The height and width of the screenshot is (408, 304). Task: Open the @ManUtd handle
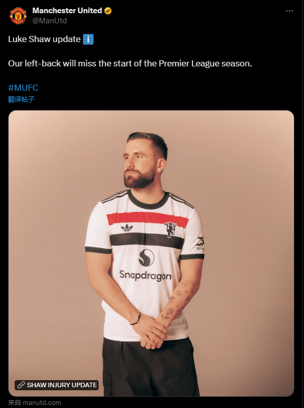pyautogui.click(x=50, y=21)
